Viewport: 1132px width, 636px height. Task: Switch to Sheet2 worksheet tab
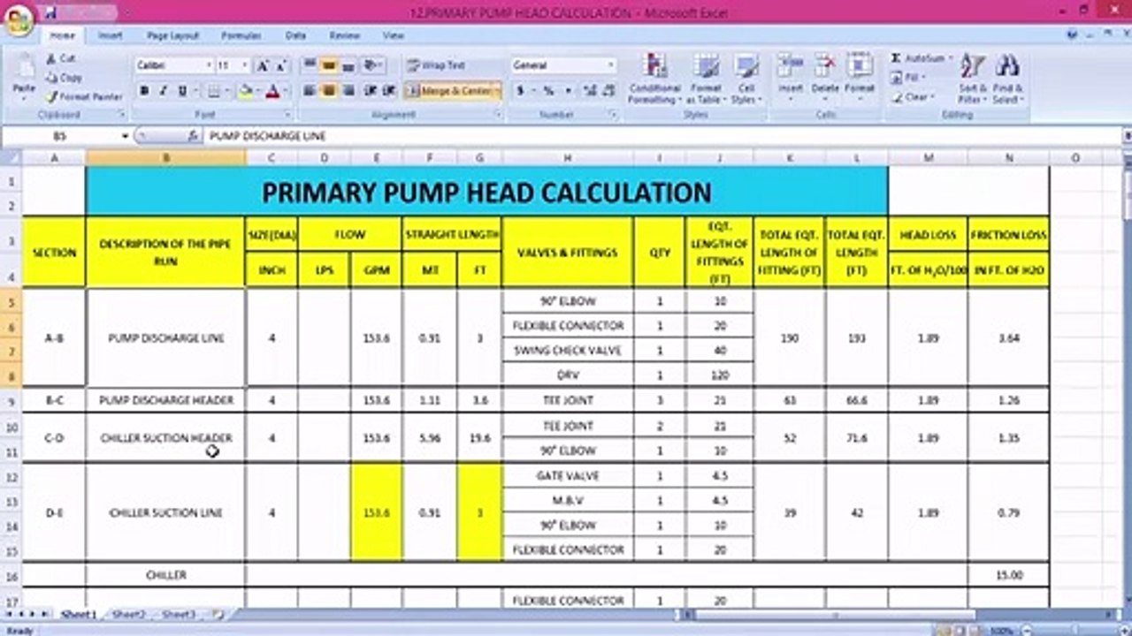[x=129, y=614]
